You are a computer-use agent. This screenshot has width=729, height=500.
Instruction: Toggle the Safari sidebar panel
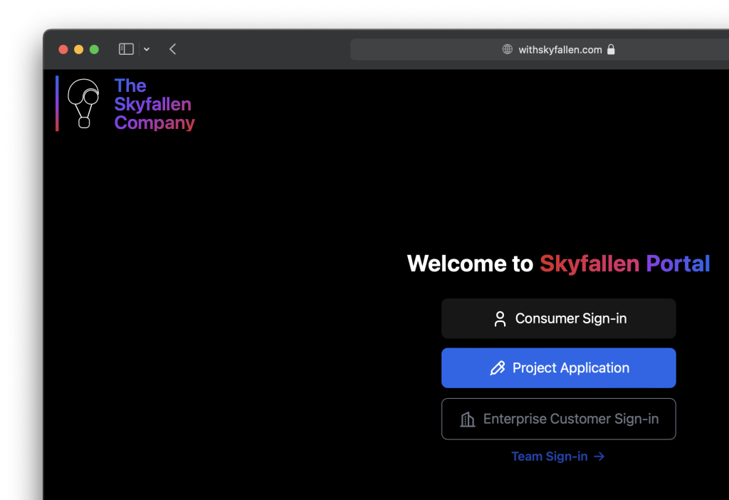pos(126,49)
